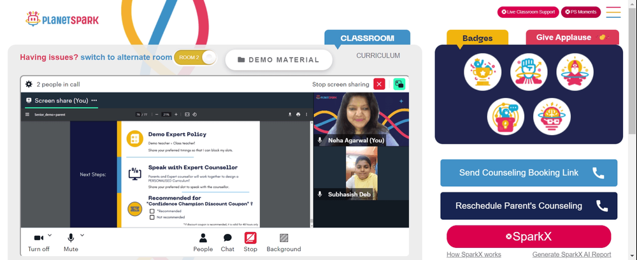Toggle the ROOM 2 switch
The height and width of the screenshot is (260, 637).
pos(195,58)
